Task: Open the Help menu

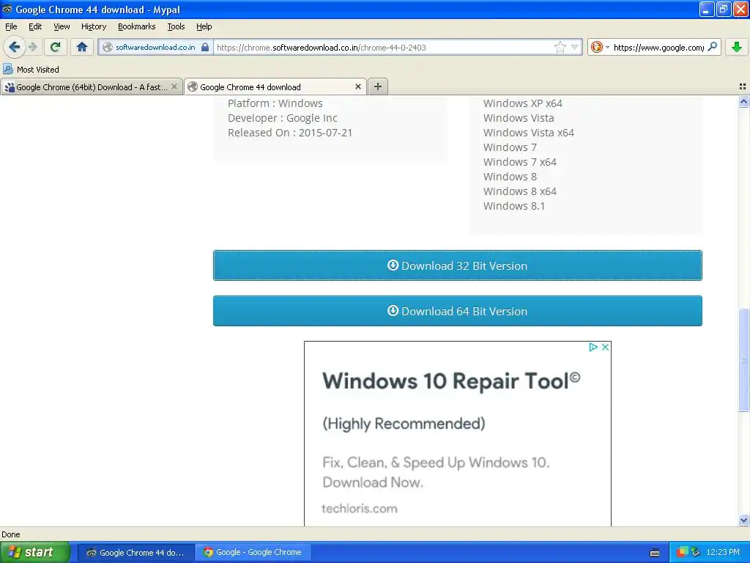Action: tap(204, 26)
